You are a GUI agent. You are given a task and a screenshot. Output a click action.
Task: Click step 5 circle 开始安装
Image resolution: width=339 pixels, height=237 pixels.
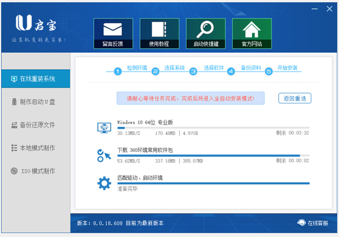tap(269, 71)
